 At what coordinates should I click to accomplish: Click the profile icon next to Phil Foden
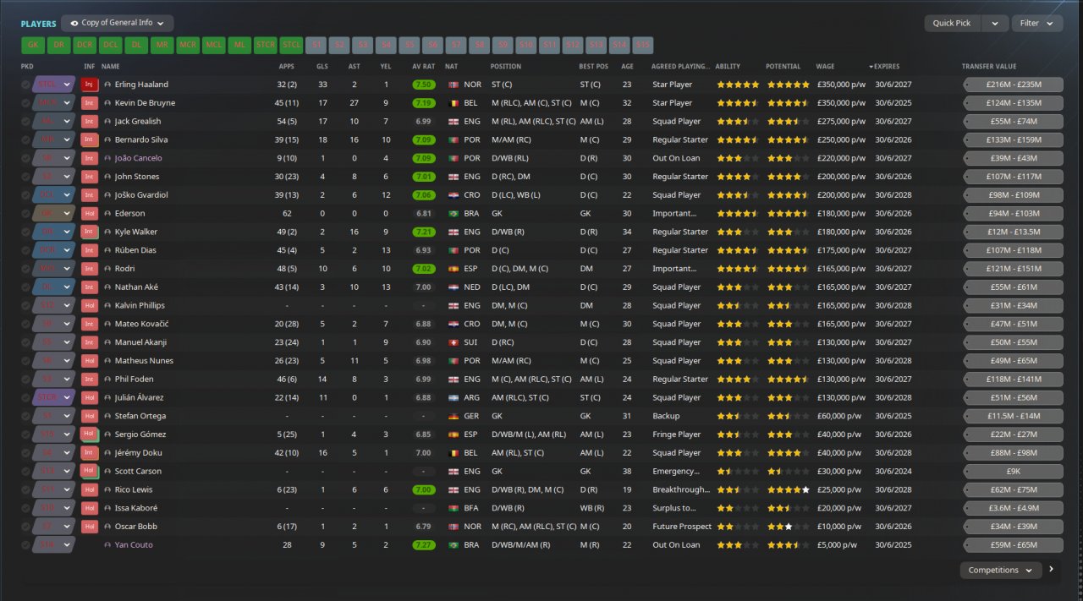coord(107,380)
